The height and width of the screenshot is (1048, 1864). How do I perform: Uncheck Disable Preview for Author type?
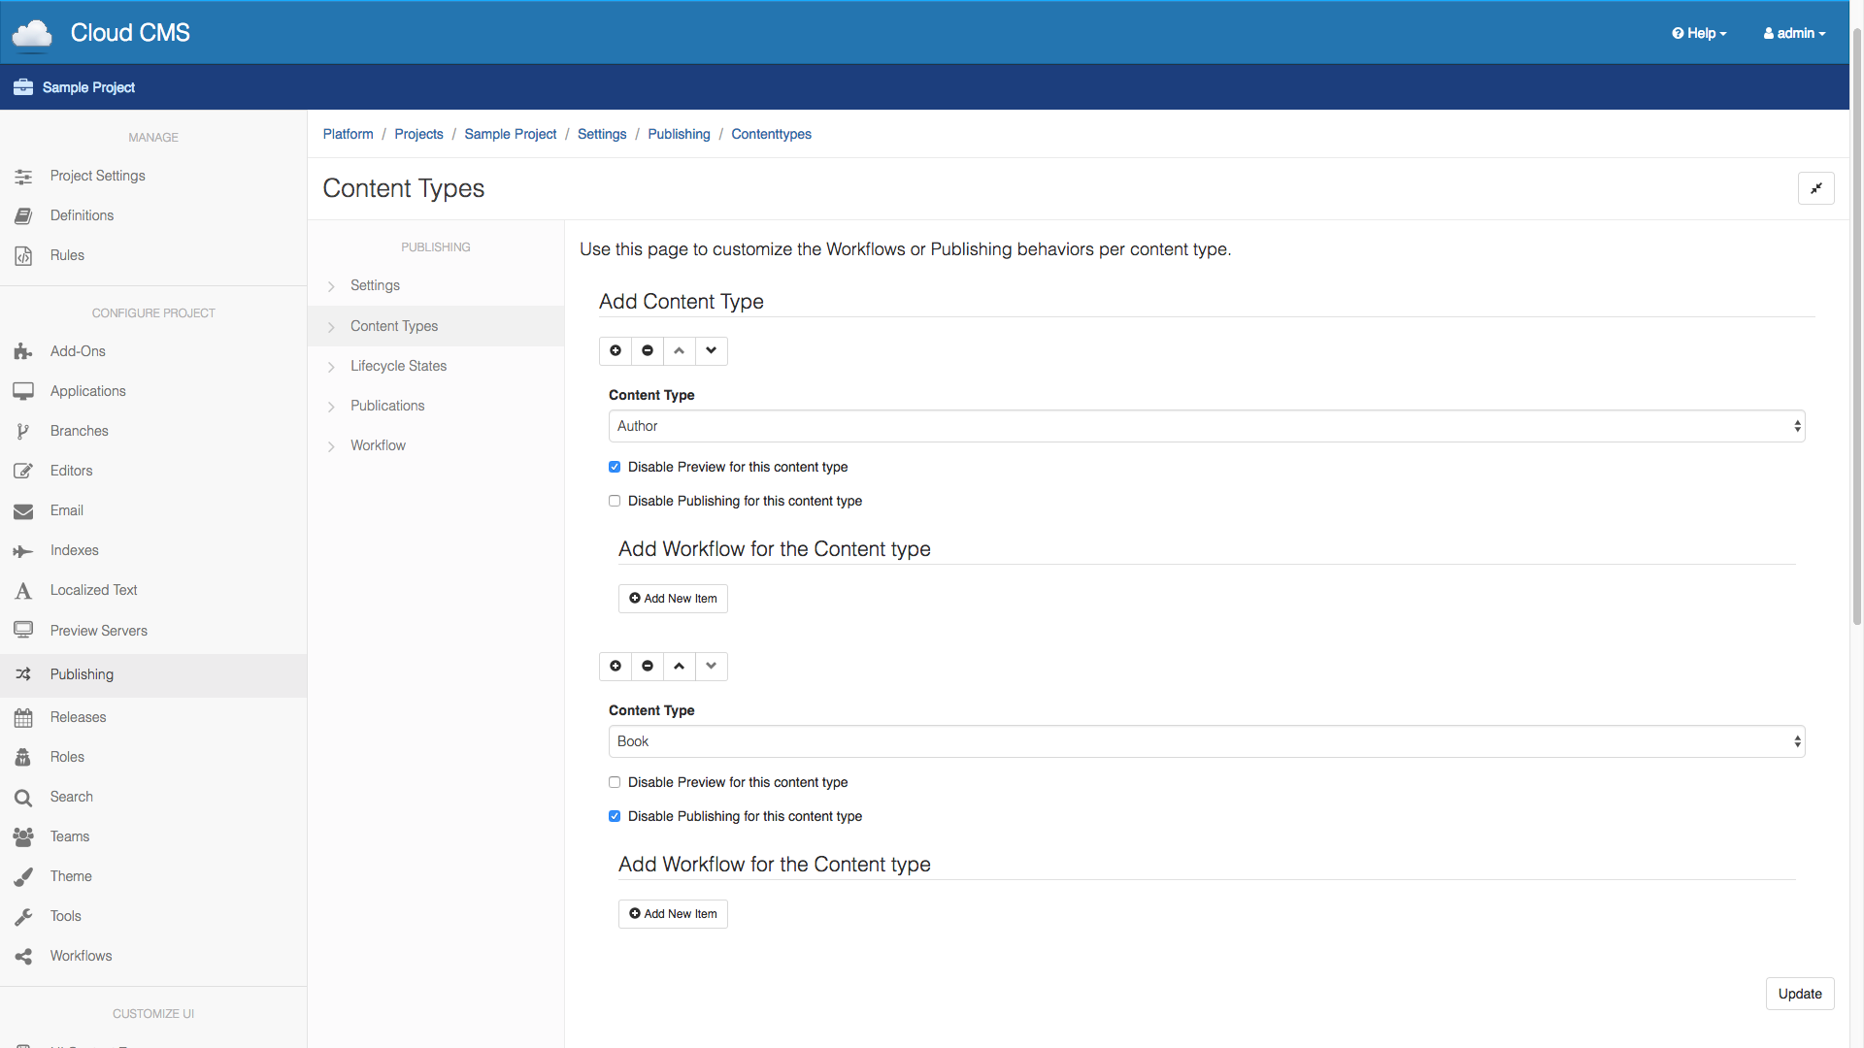point(615,467)
